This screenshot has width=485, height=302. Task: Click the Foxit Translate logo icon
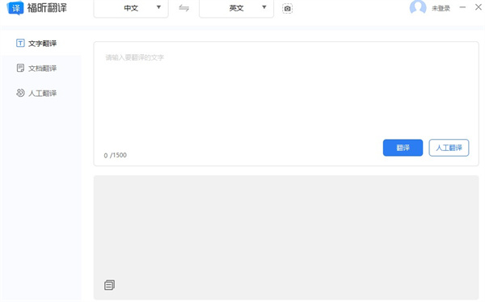[15, 8]
